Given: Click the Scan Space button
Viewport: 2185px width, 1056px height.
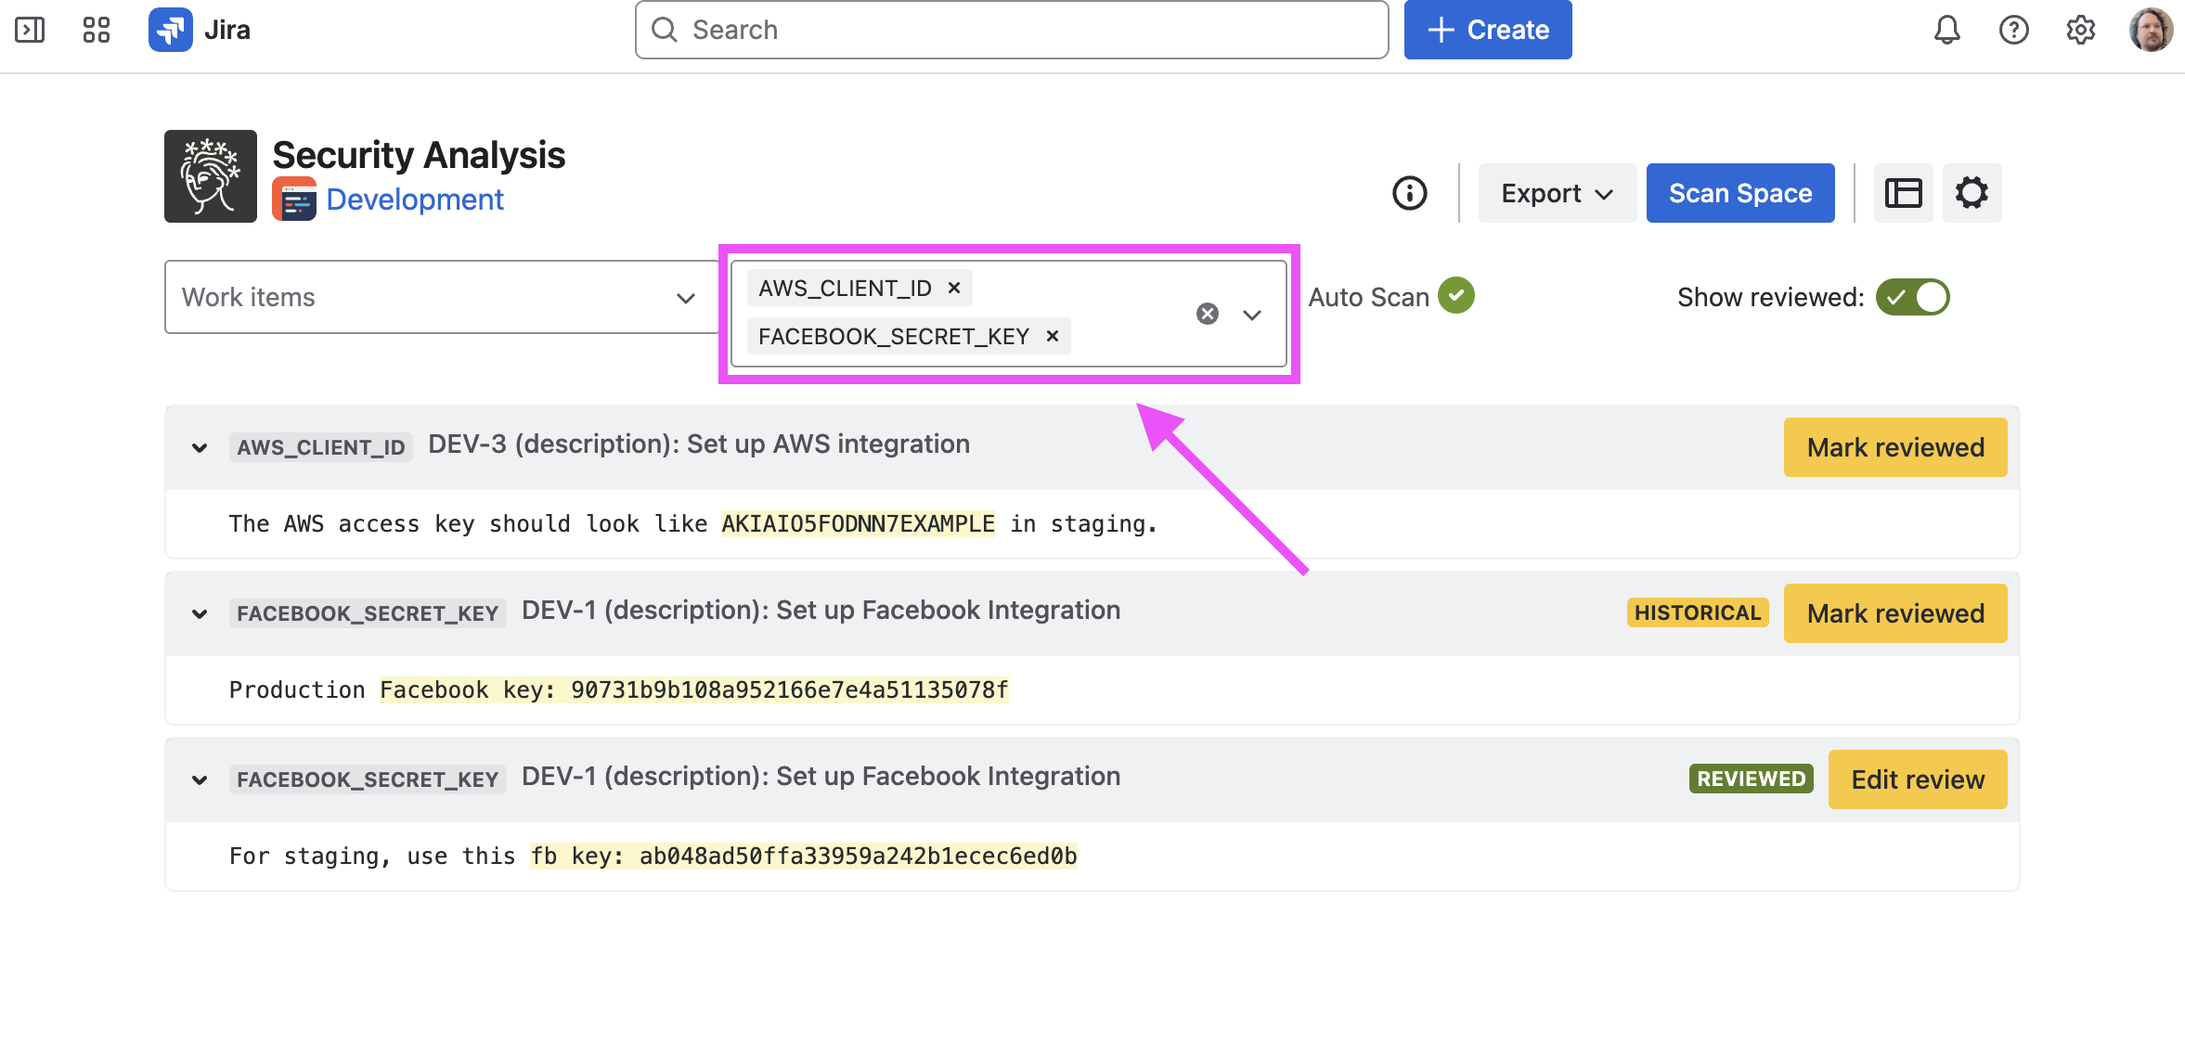Looking at the screenshot, I should pos(1739,193).
